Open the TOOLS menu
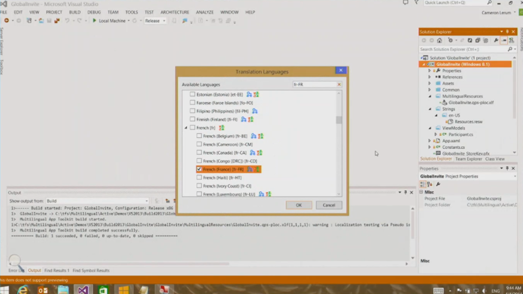 point(131,12)
